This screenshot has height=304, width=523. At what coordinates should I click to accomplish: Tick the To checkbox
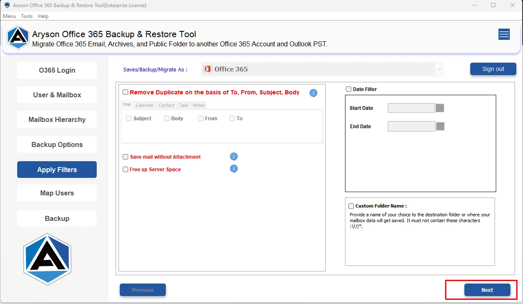tap(232, 119)
